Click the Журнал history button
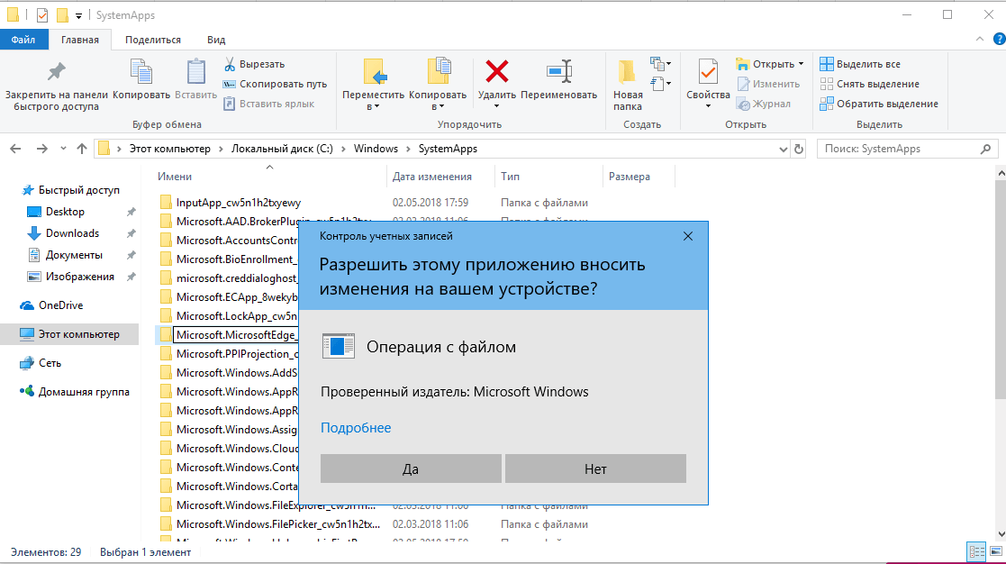1006x564 pixels. coord(764,104)
